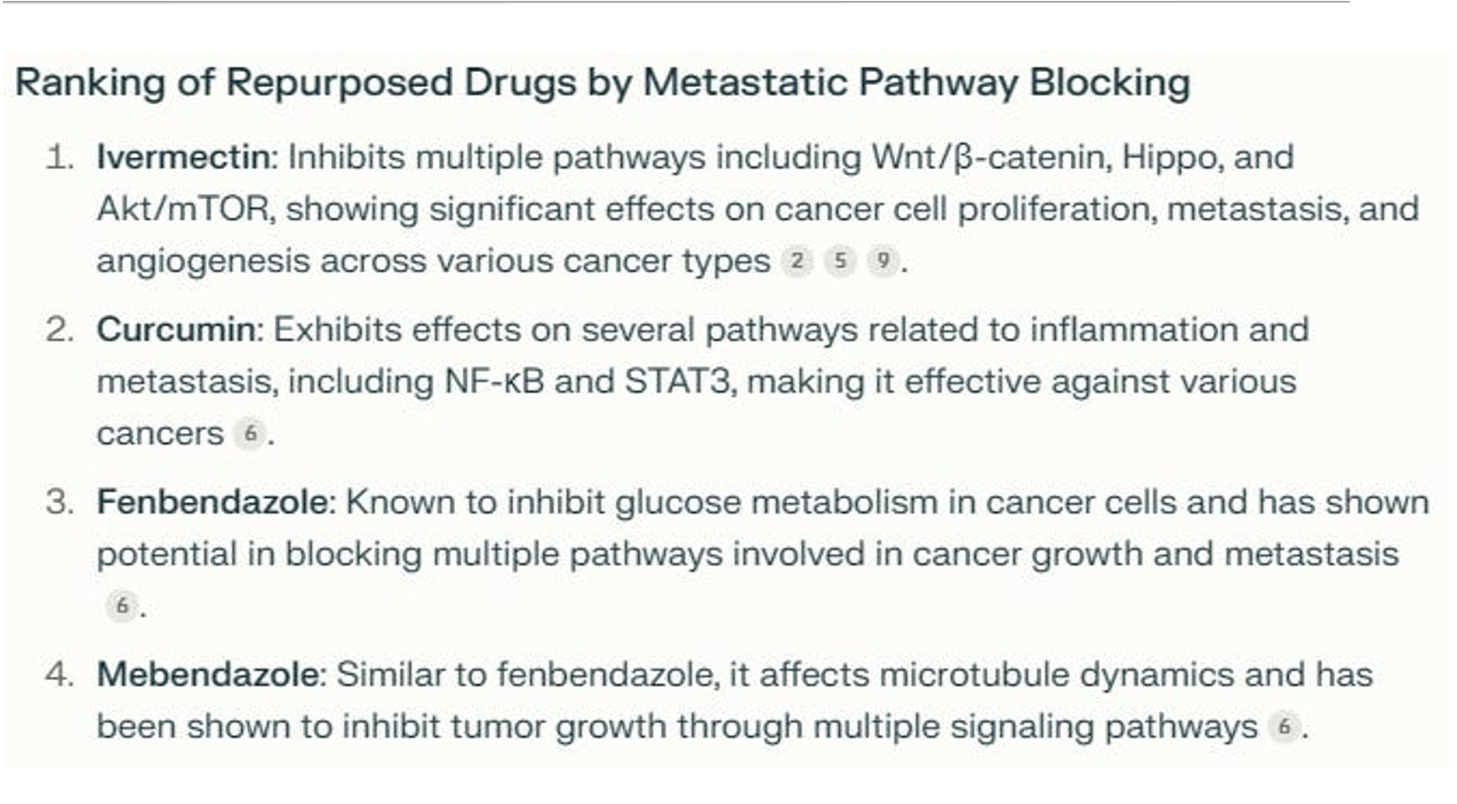The width and height of the screenshot is (1457, 804).
Task: Click list number 2 marker
Action: pyautogui.click(x=59, y=330)
